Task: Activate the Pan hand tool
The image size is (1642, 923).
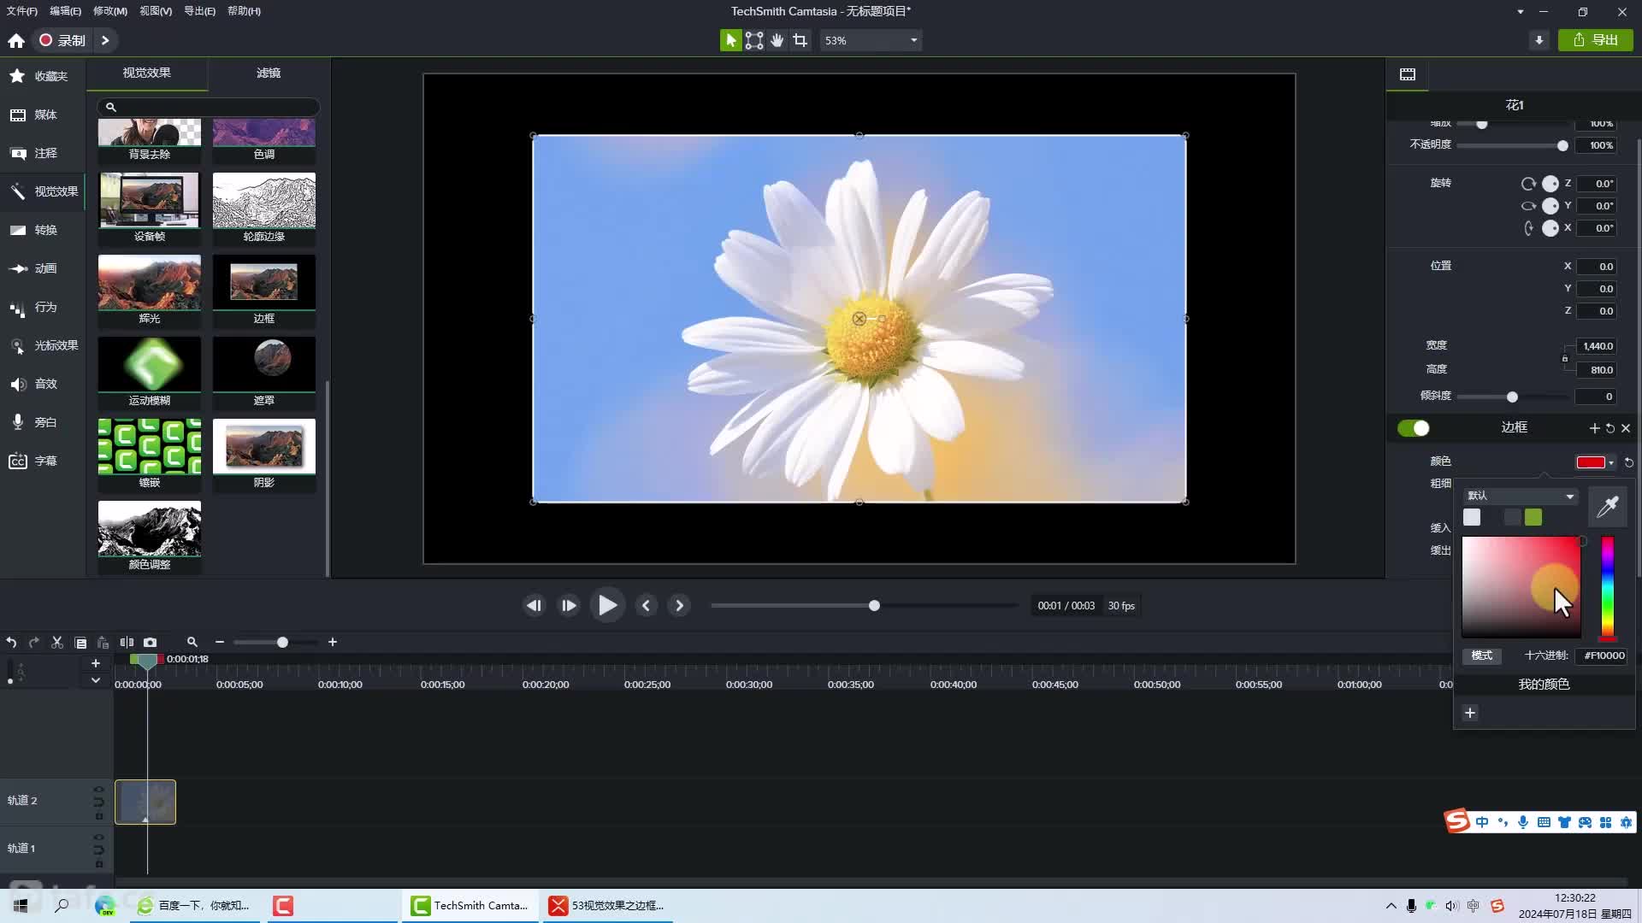Action: coord(777,40)
